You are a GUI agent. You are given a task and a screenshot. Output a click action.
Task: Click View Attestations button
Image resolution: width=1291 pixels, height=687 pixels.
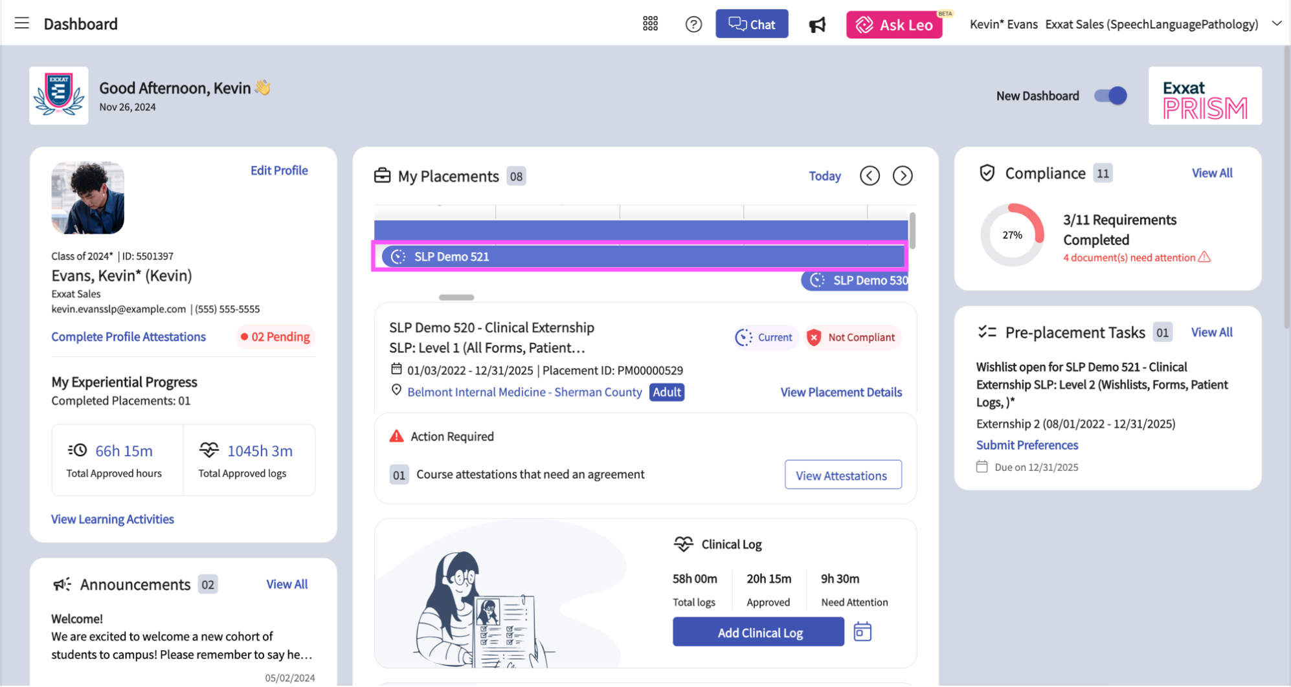pos(842,475)
